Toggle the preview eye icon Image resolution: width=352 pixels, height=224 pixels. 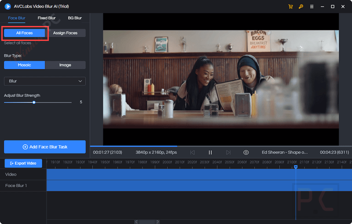[x=246, y=152]
